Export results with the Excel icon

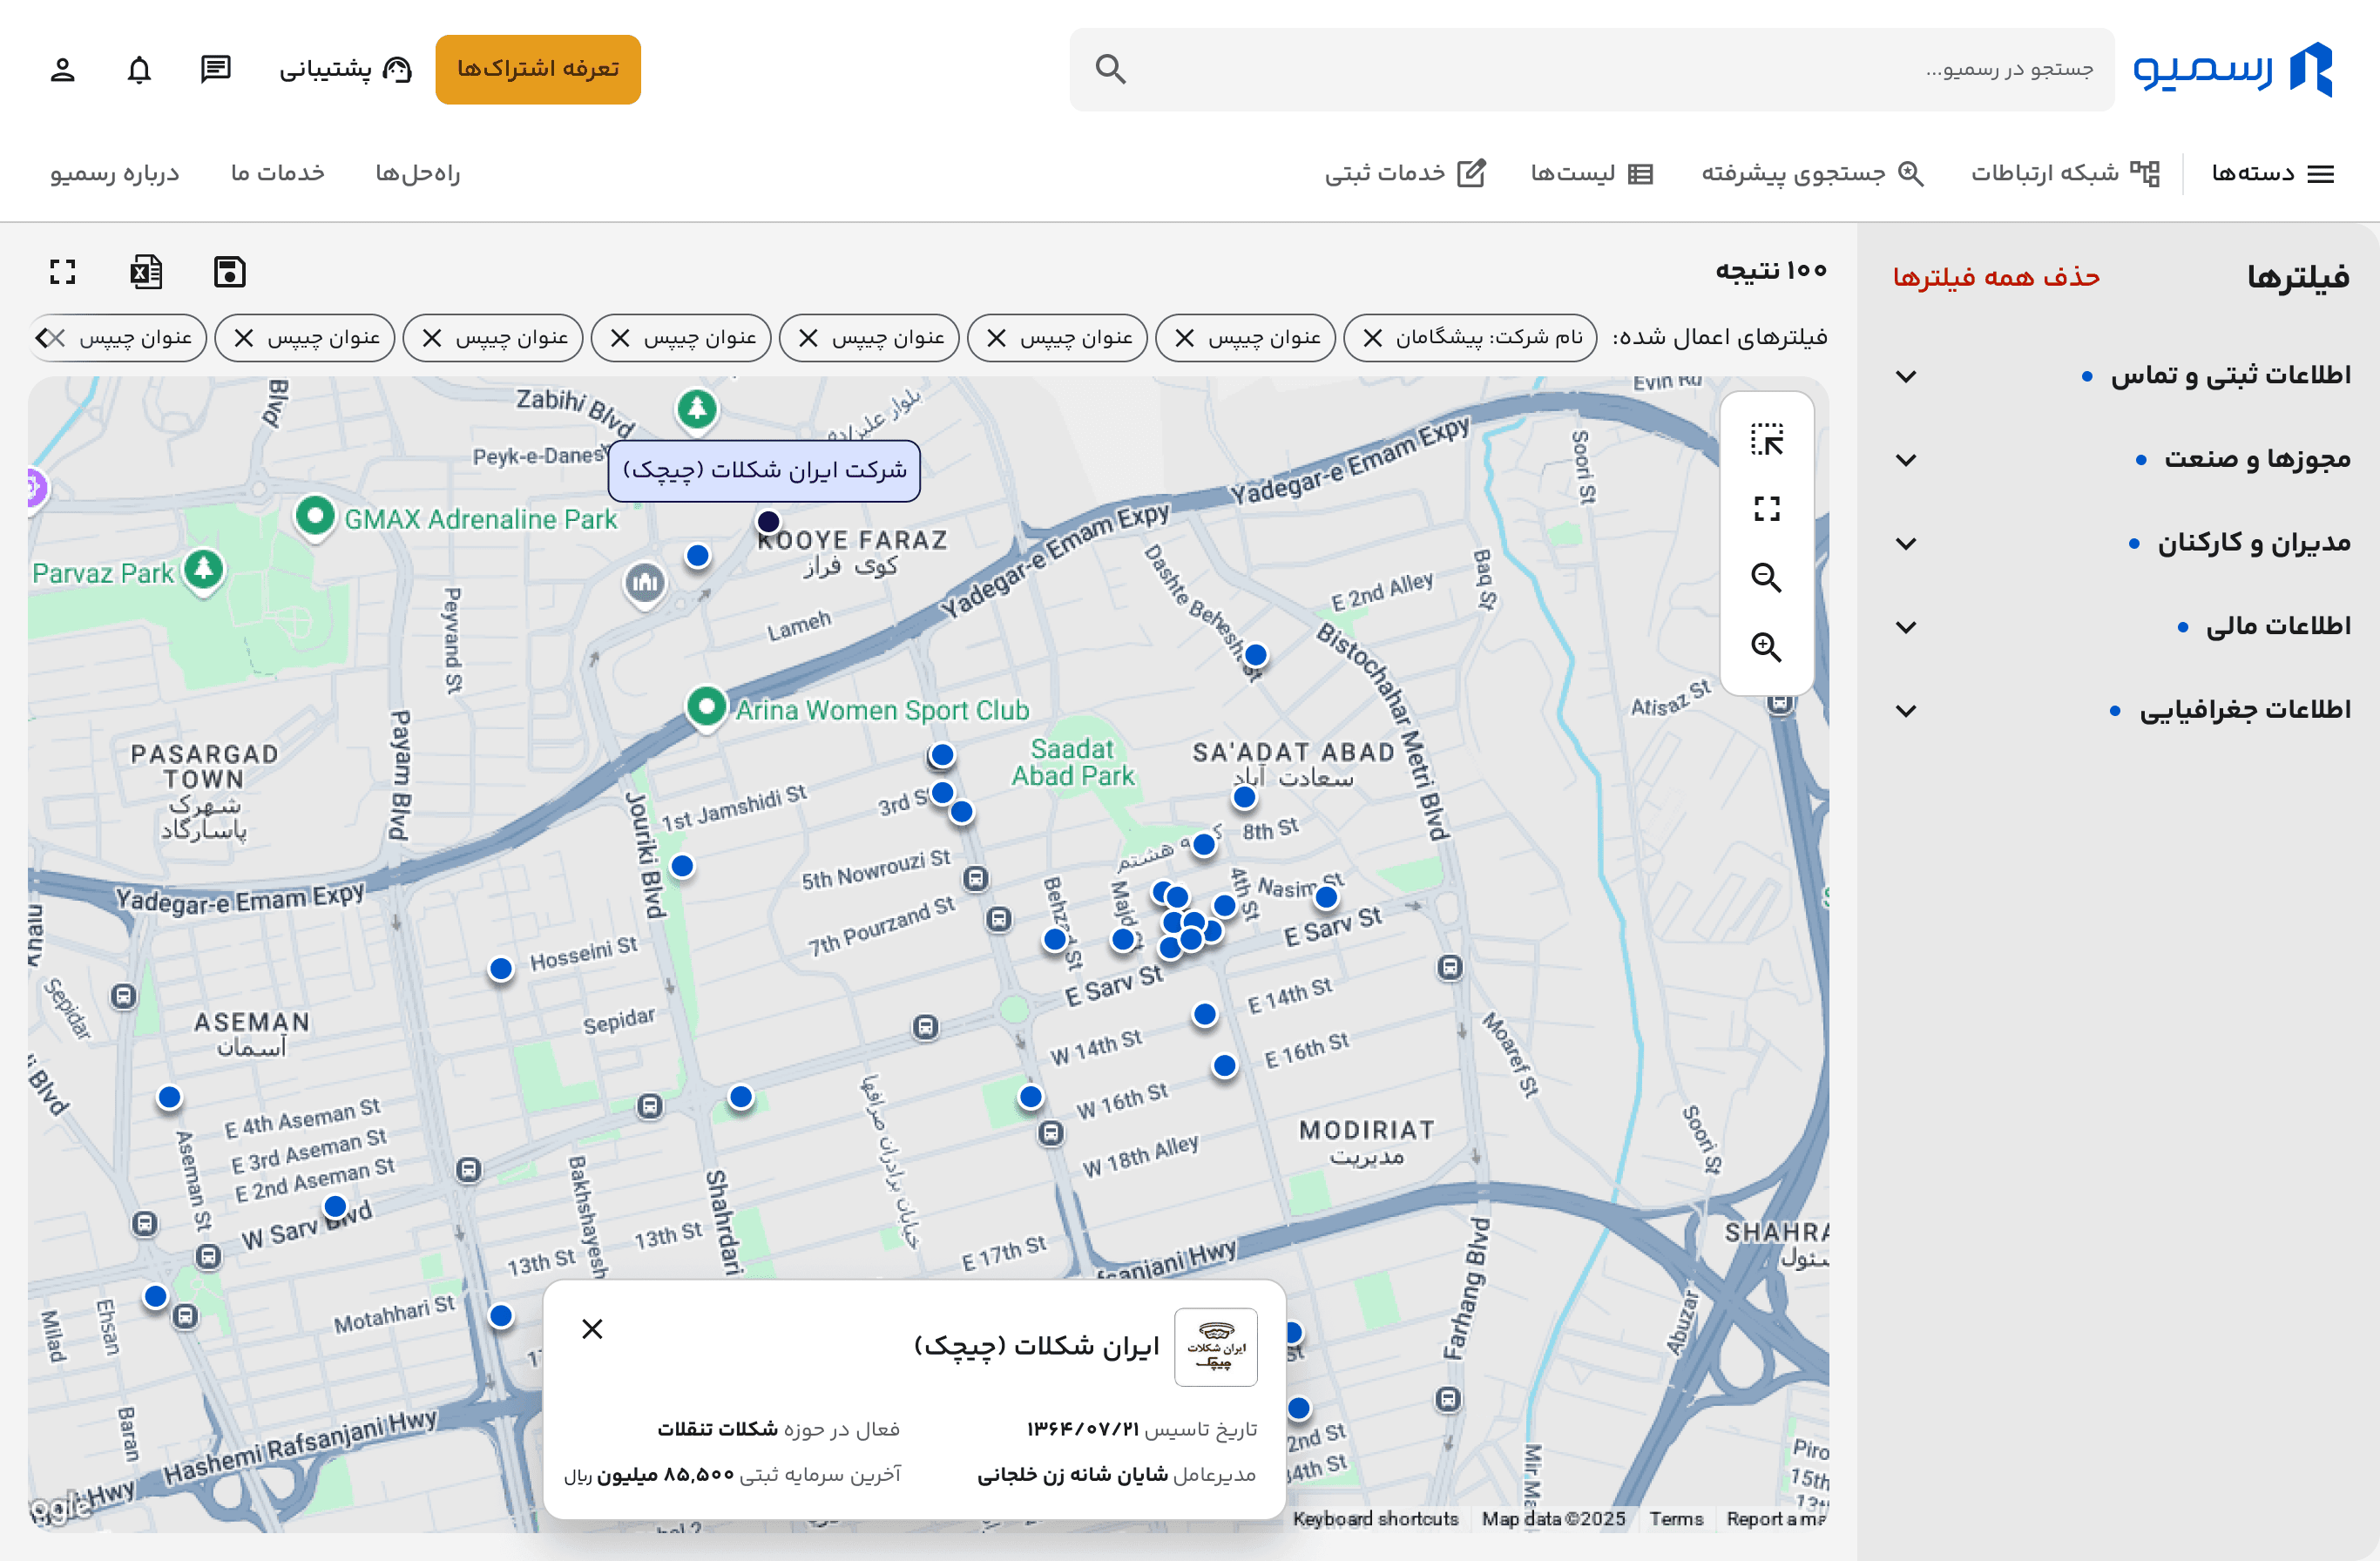(x=146, y=272)
